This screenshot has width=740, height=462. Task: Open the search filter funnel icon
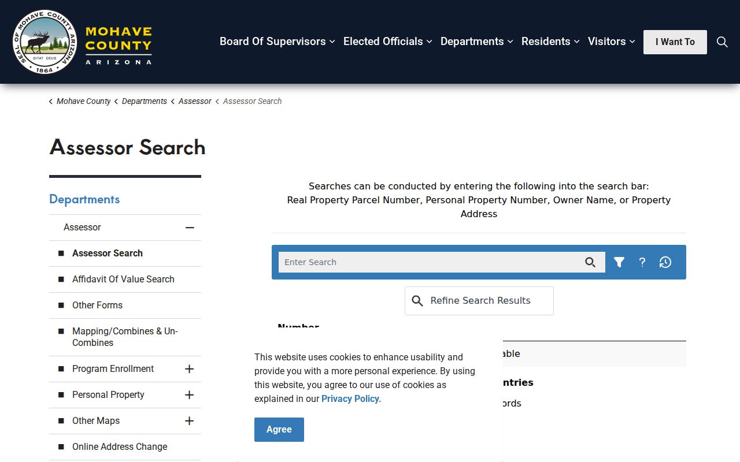point(619,262)
